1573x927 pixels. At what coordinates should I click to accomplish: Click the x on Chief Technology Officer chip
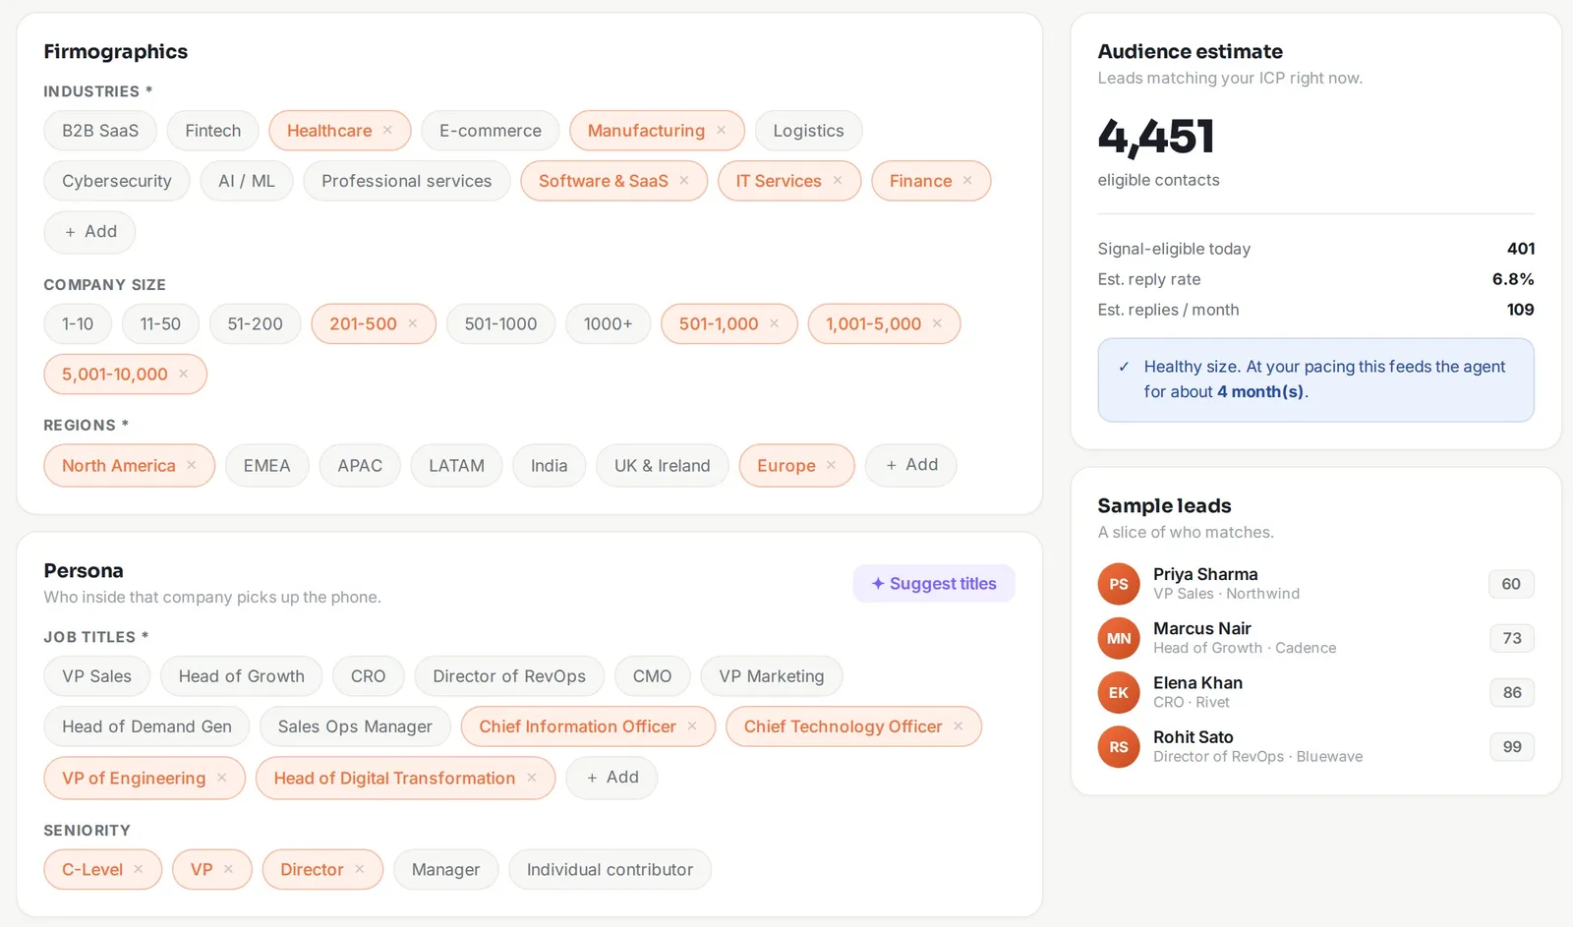point(959,726)
